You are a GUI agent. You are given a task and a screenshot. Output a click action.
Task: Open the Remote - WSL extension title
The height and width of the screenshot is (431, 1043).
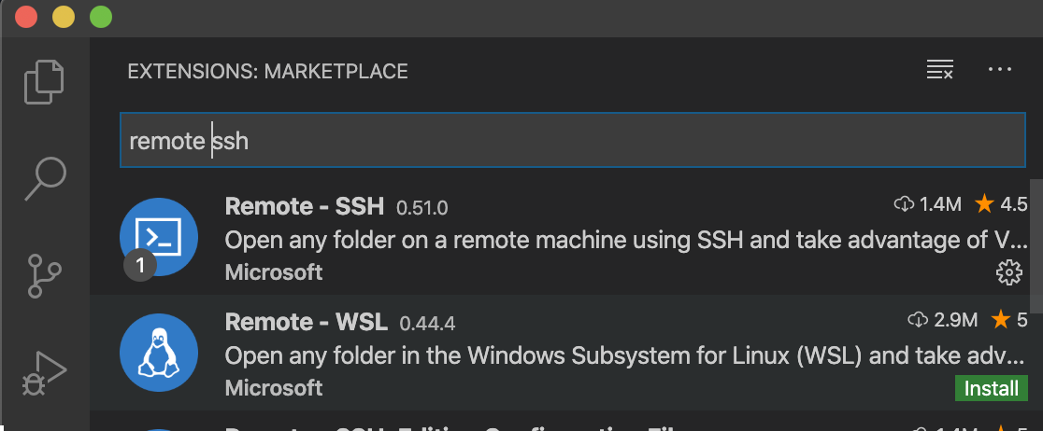pyautogui.click(x=307, y=323)
